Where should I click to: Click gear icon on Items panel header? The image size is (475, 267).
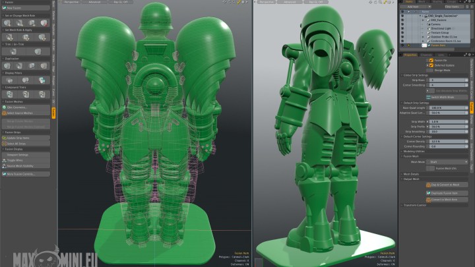pyautogui.click(x=468, y=1)
